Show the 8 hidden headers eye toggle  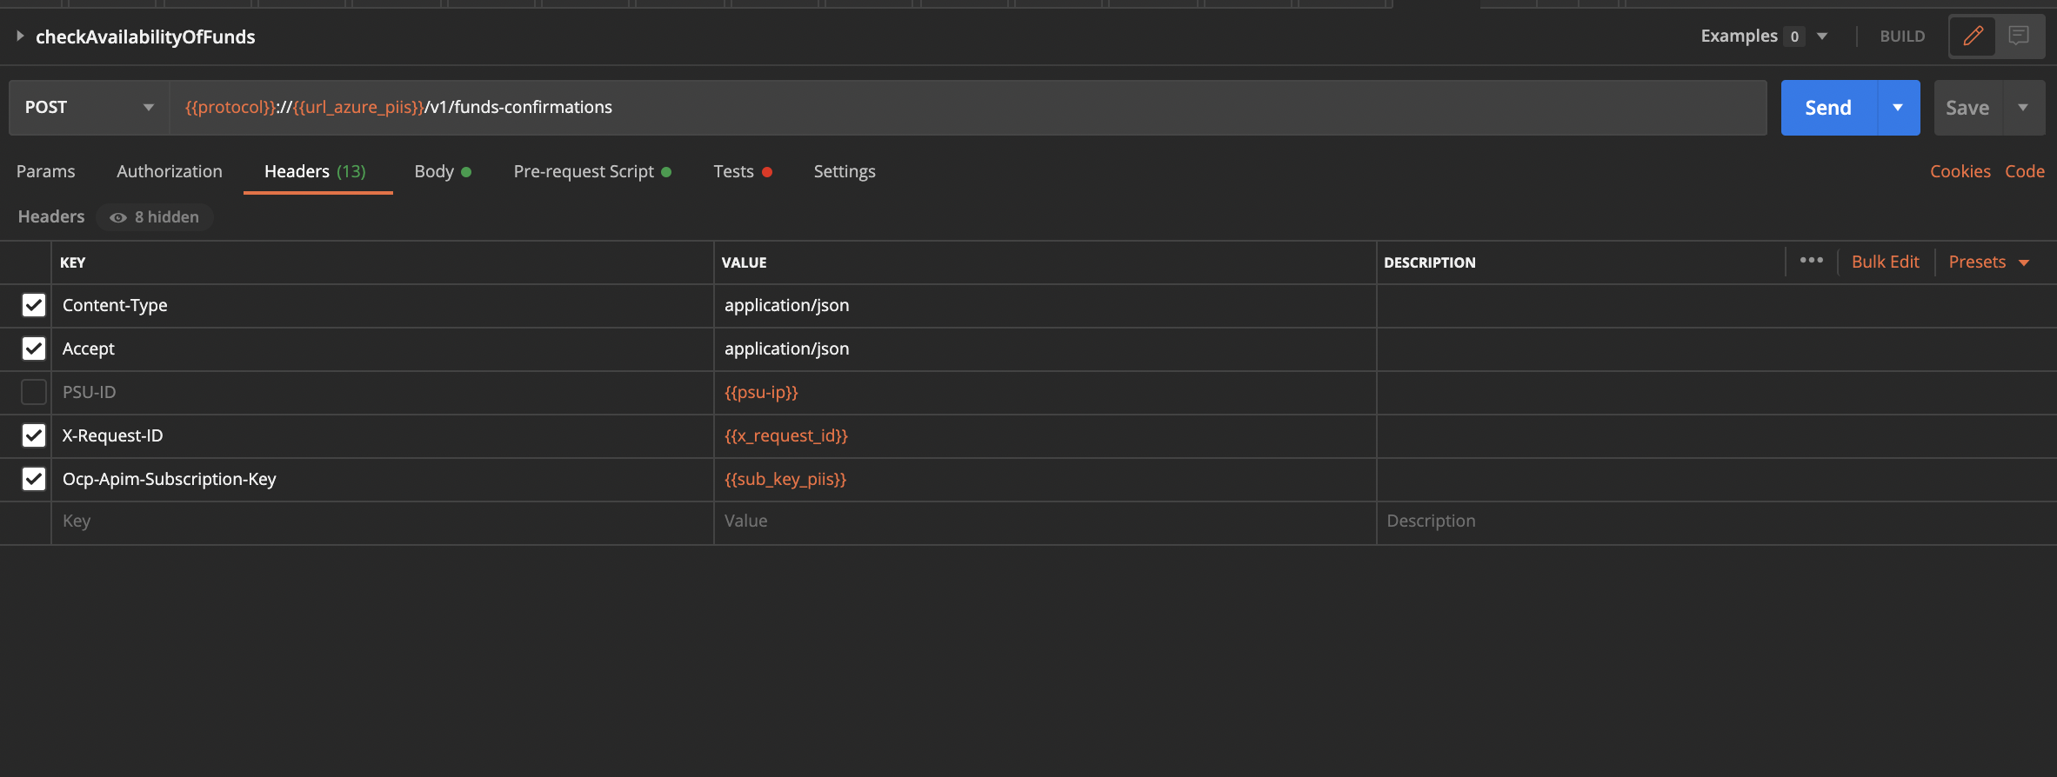click(x=155, y=217)
